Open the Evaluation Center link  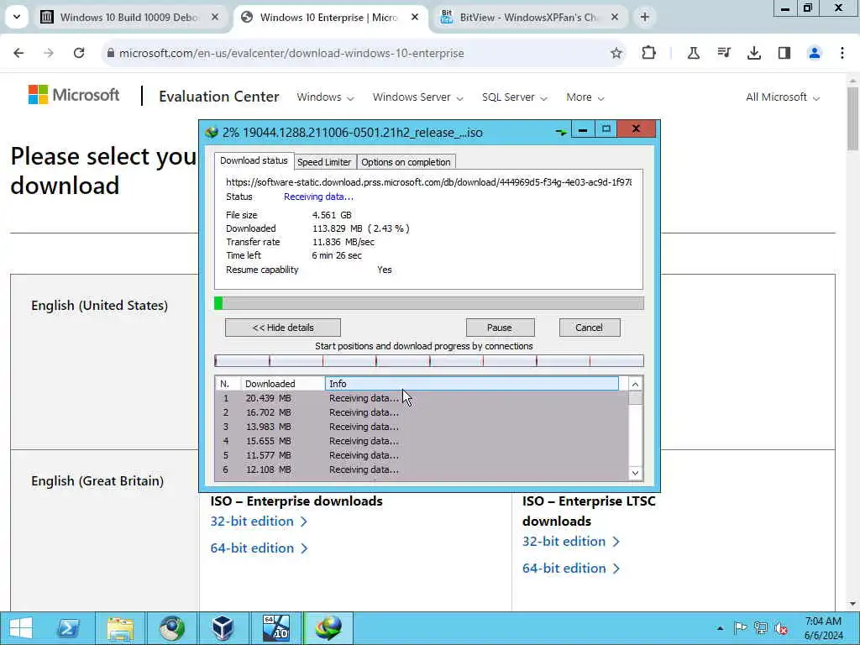[x=219, y=97]
